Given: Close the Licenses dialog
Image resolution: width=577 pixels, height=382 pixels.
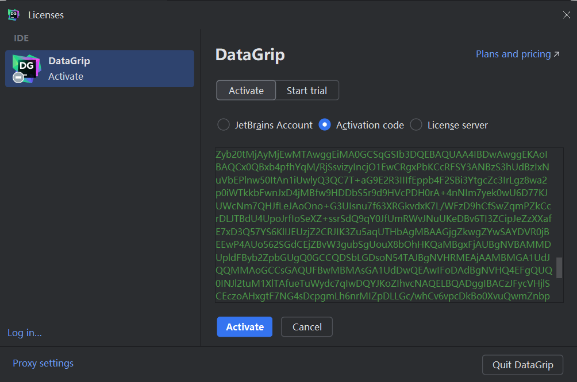Looking at the screenshot, I should 566,15.
